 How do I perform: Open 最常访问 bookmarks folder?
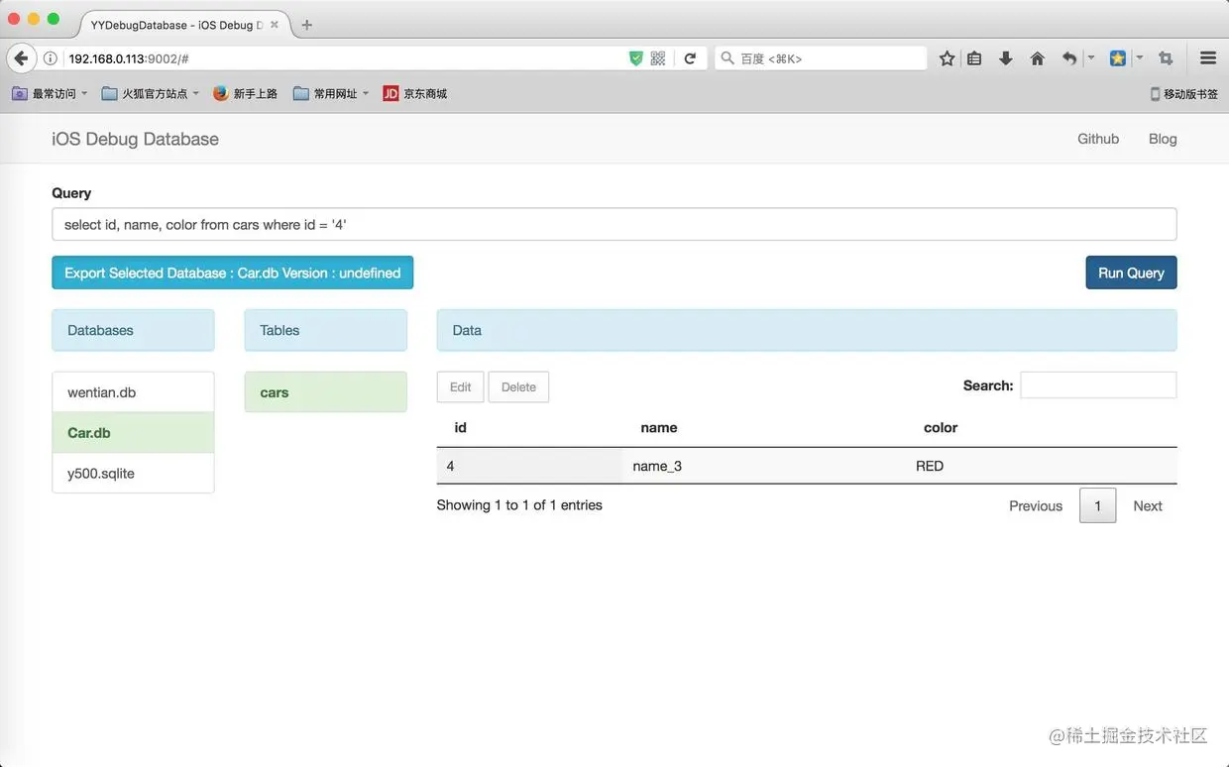click(x=50, y=93)
